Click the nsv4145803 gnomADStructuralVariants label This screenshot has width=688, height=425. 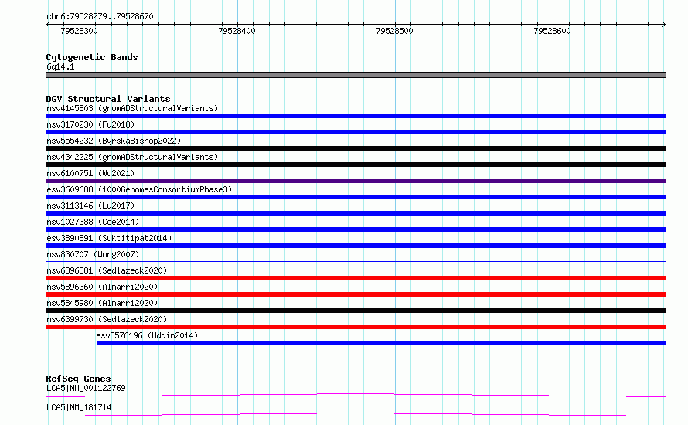[132, 108]
